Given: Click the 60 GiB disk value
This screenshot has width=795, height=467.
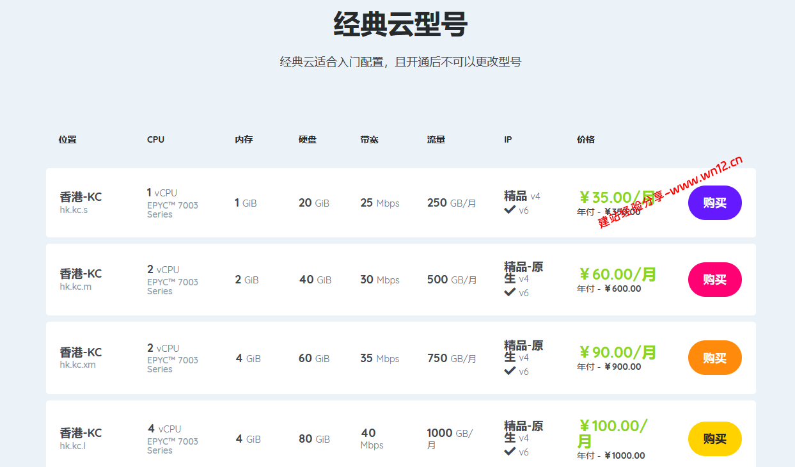Looking at the screenshot, I should click(314, 358).
